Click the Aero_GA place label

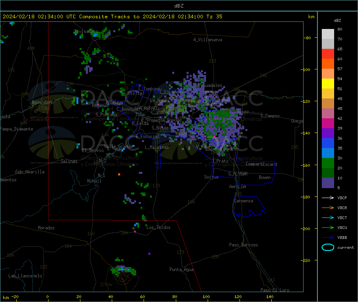(x=237, y=187)
